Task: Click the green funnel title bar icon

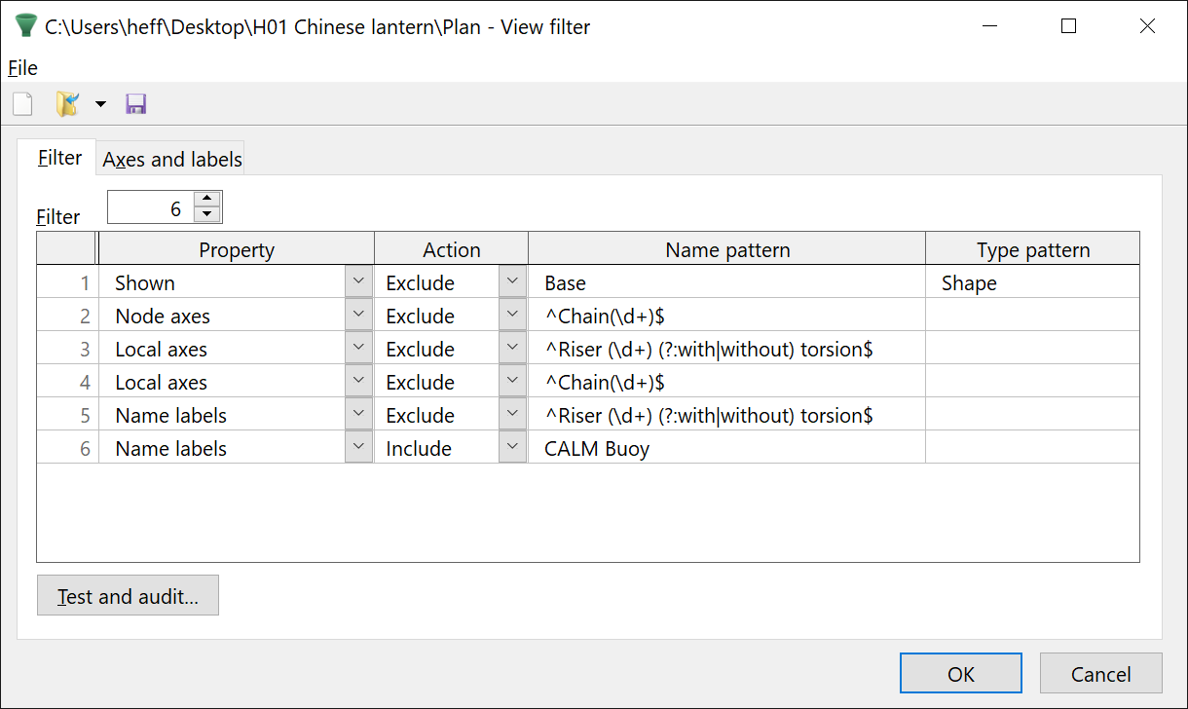Action: (x=26, y=26)
